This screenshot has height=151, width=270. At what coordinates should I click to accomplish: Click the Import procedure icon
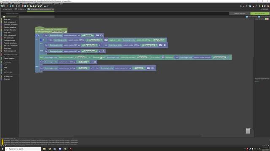coord(259,17)
